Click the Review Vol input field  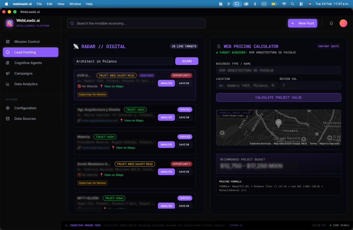pos(310,85)
